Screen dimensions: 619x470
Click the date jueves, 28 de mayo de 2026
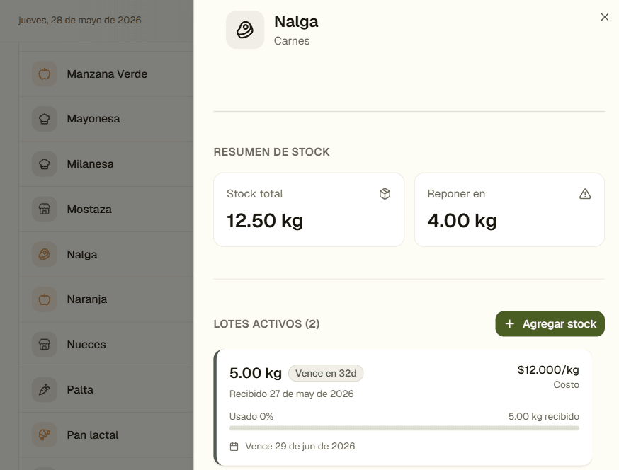[80, 20]
